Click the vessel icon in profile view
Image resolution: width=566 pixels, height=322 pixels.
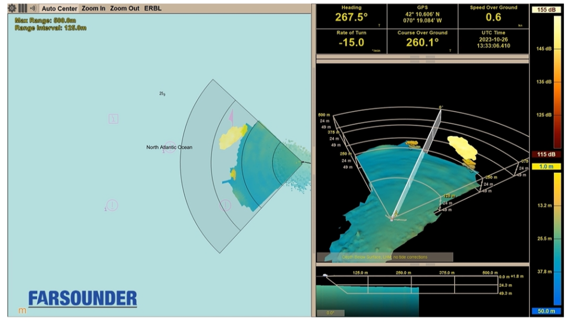coord(326,276)
